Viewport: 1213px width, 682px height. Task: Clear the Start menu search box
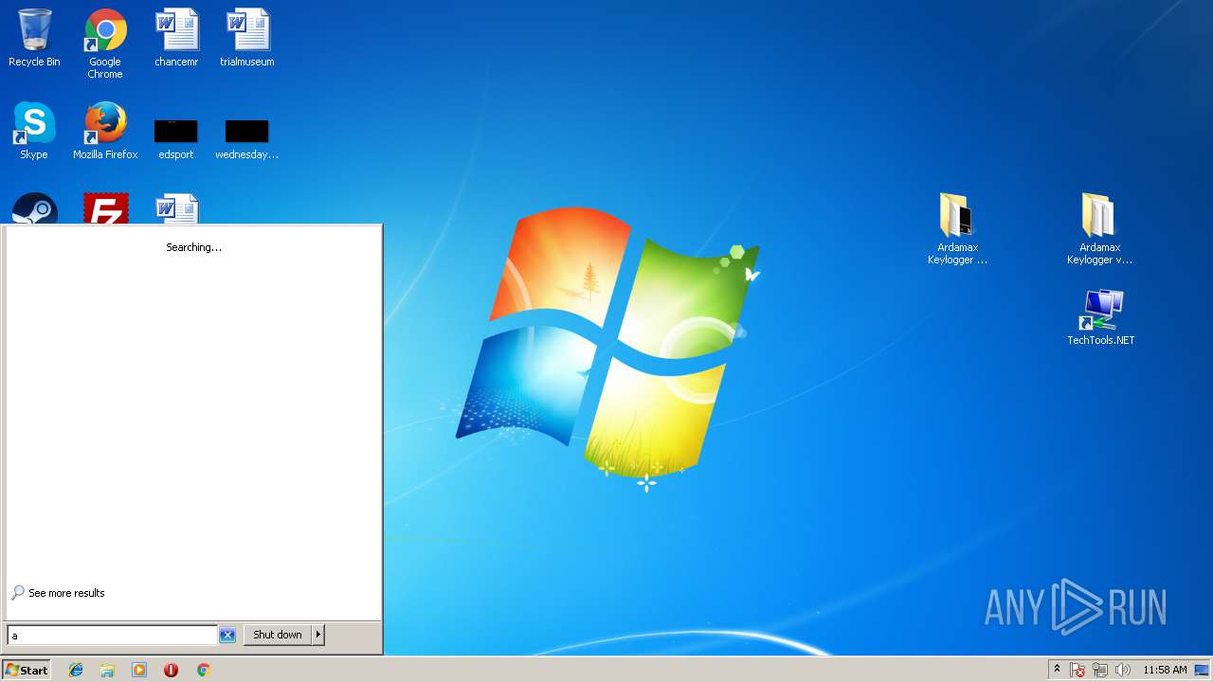[227, 635]
